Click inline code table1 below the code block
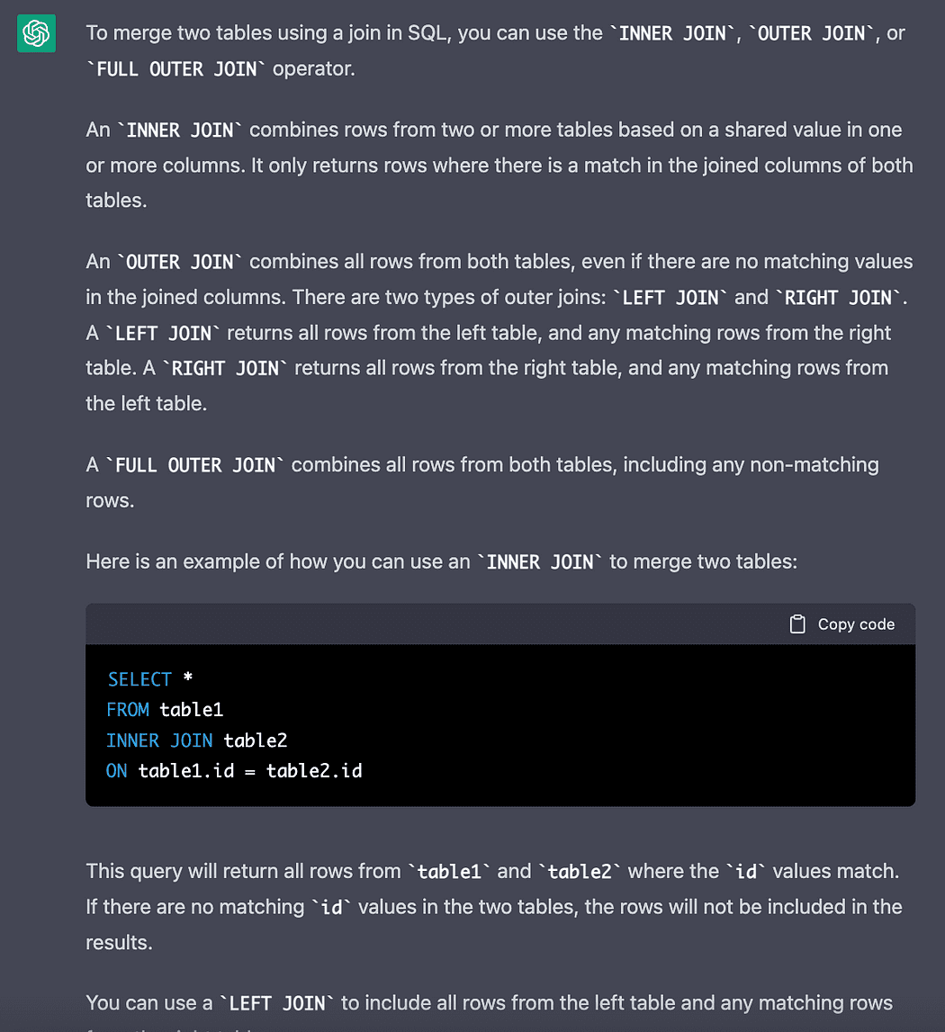The width and height of the screenshot is (945, 1032). point(451,872)
